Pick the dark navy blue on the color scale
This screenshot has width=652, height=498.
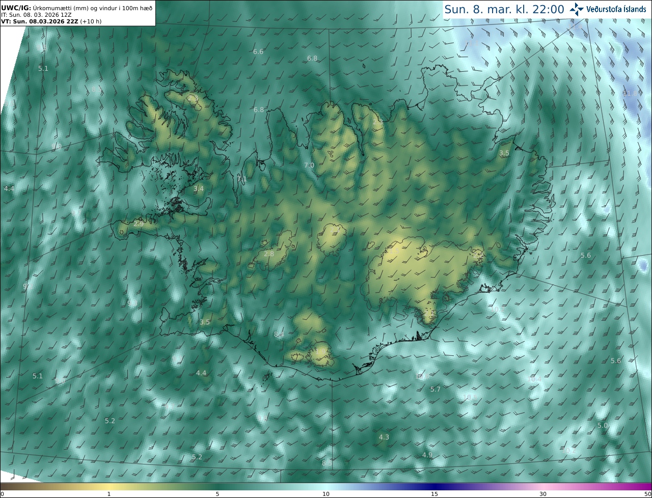click(434, 486)
